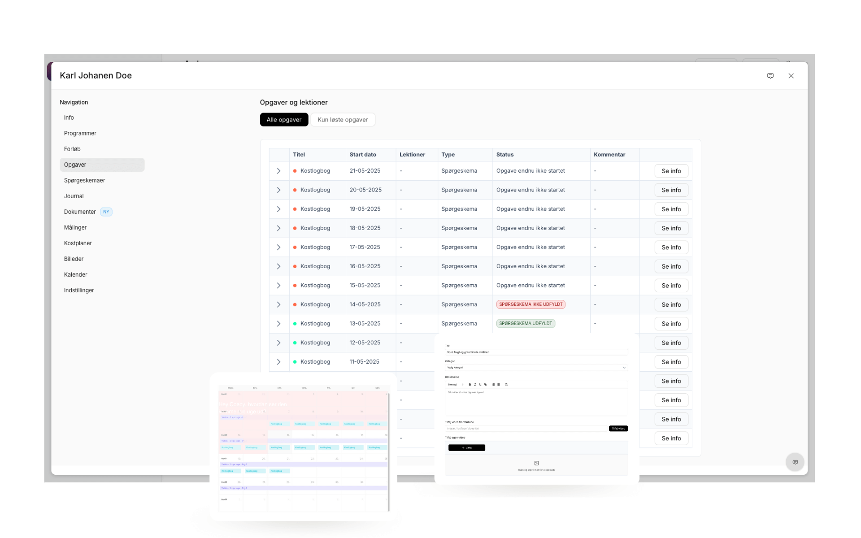Apply numbered list in the Beskrivelse editor
This screenshot has height=538, width=861.
(493, 384)
